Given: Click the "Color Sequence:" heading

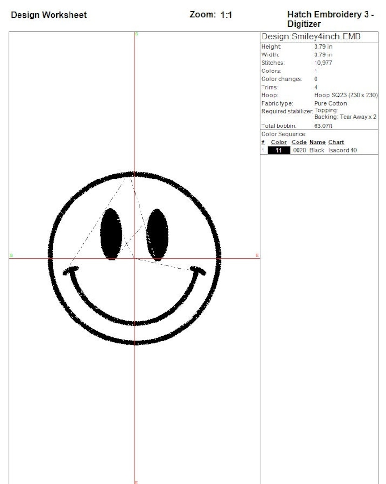Looking at the screenshot, I should 283,134.
